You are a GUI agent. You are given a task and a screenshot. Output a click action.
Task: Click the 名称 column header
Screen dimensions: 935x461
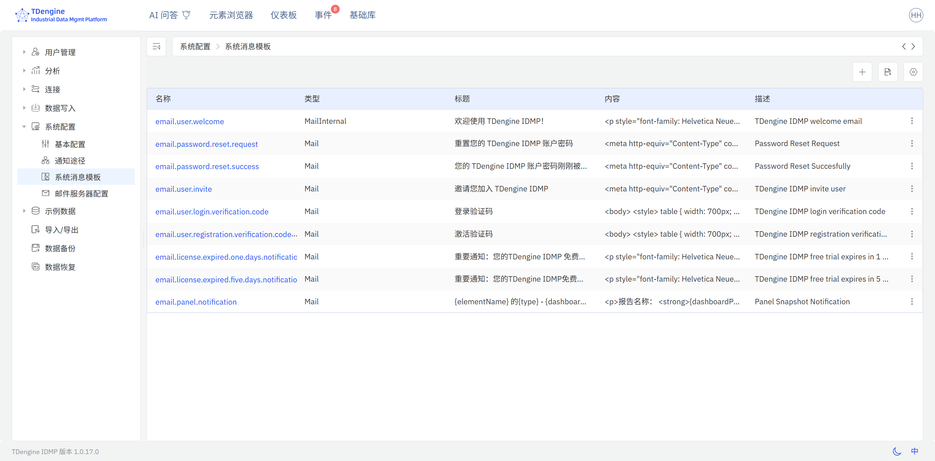163,99
